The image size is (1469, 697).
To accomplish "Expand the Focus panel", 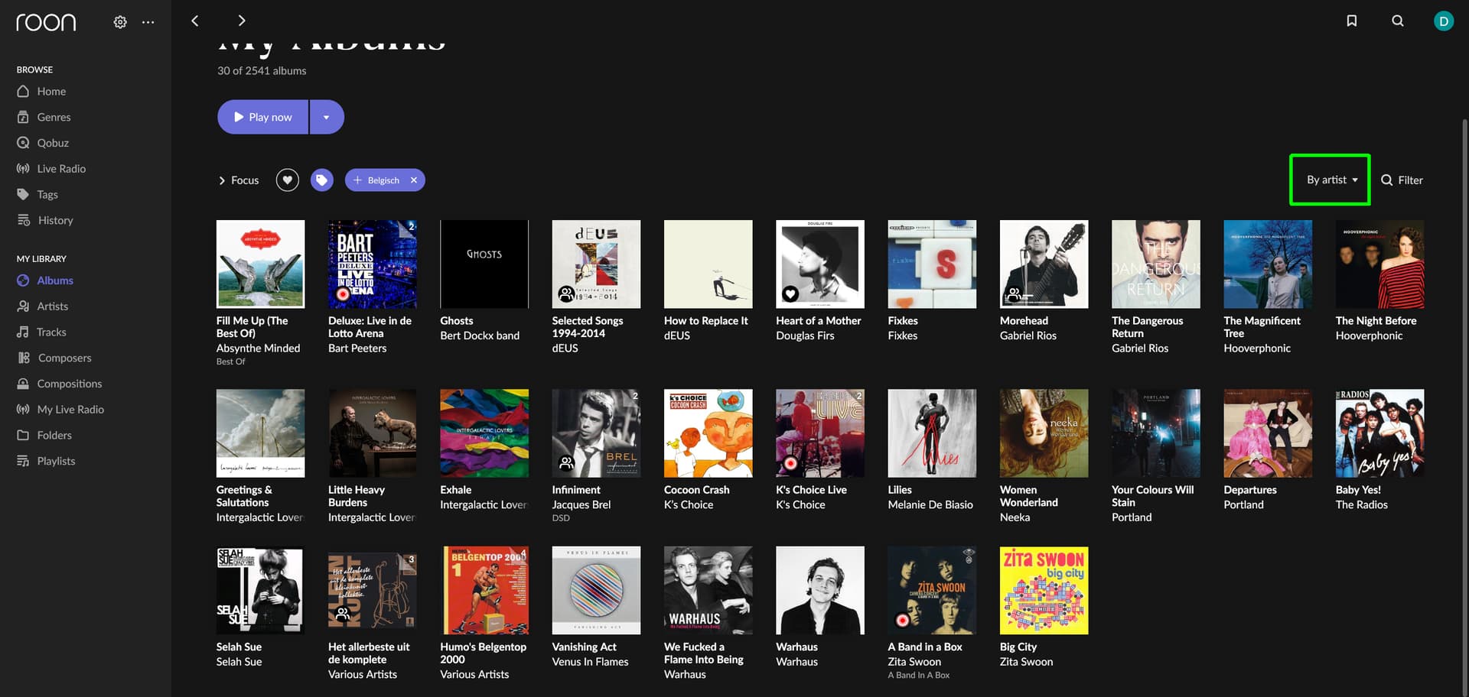I will pyautogui.click(x=239, y=180).
